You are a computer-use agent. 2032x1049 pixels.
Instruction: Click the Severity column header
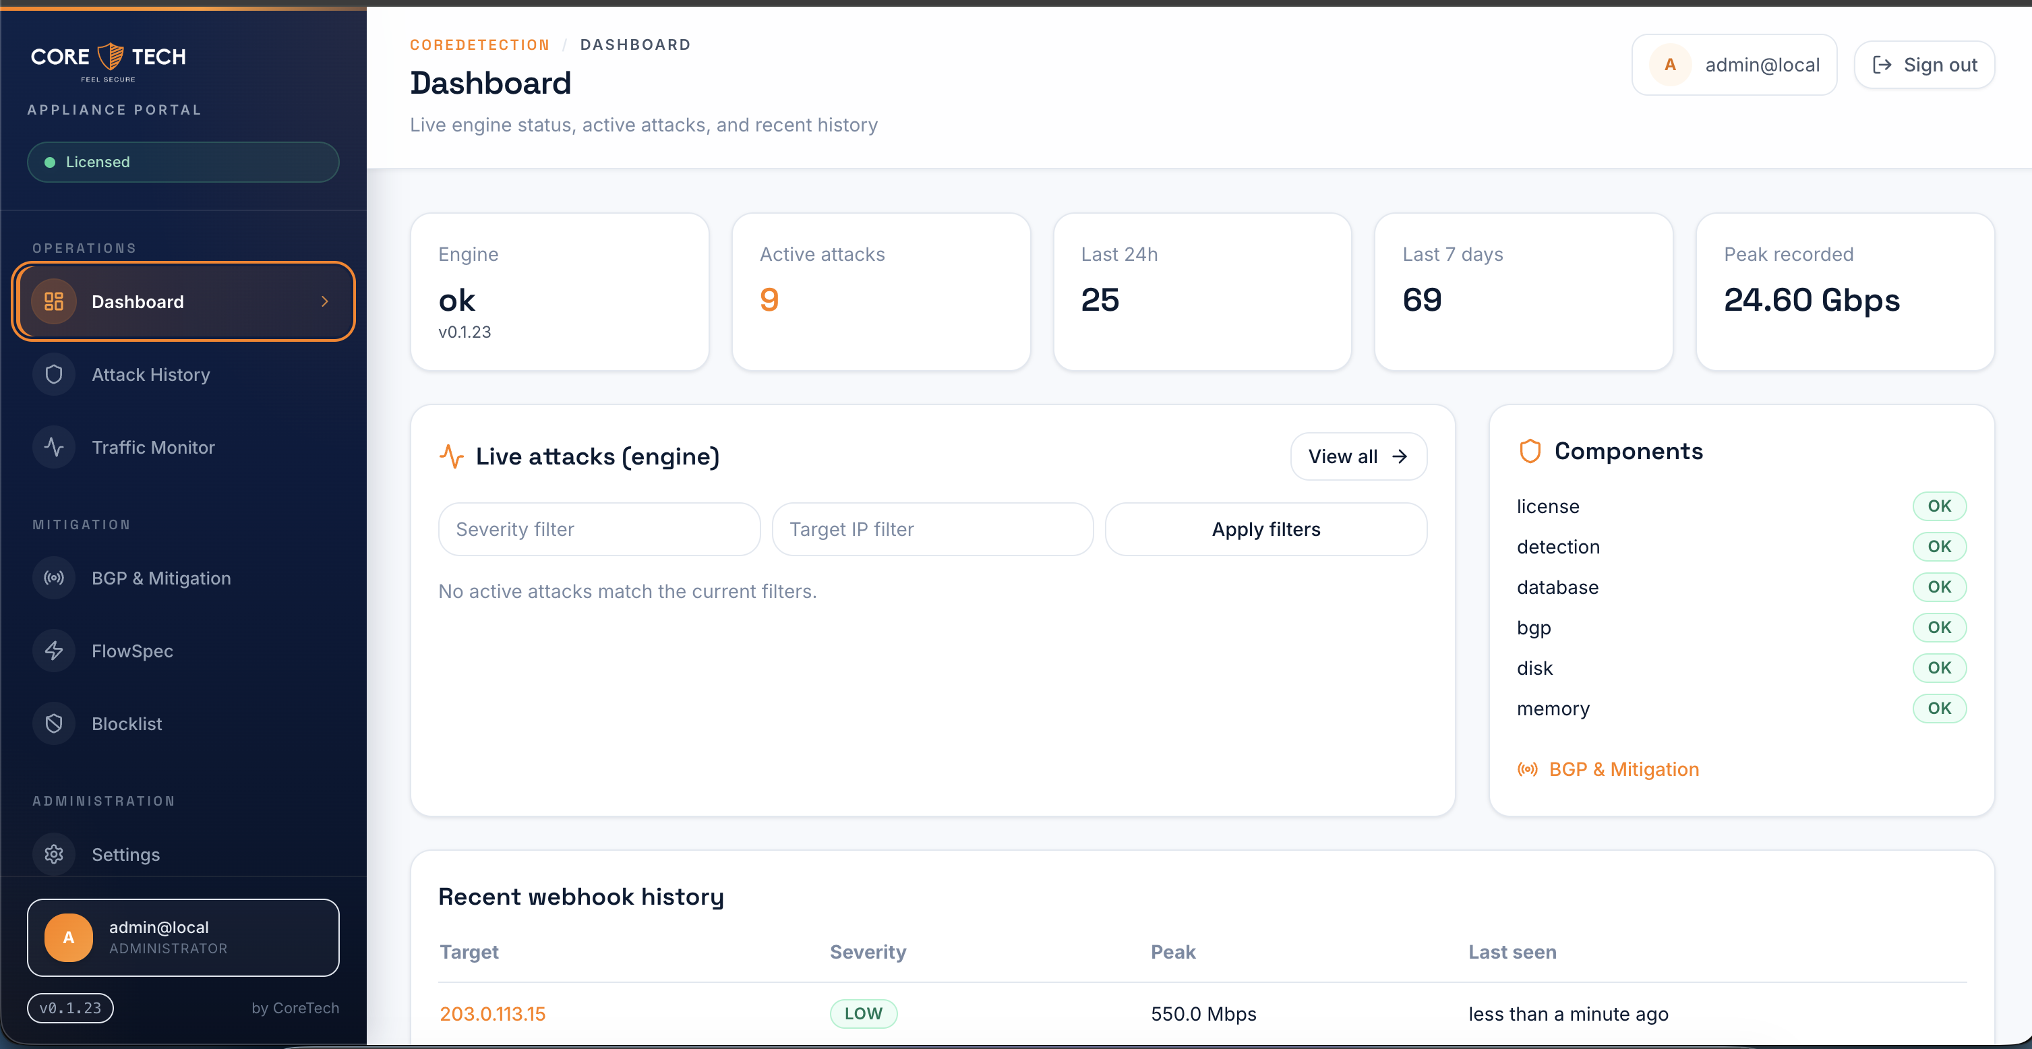[868, 952]
